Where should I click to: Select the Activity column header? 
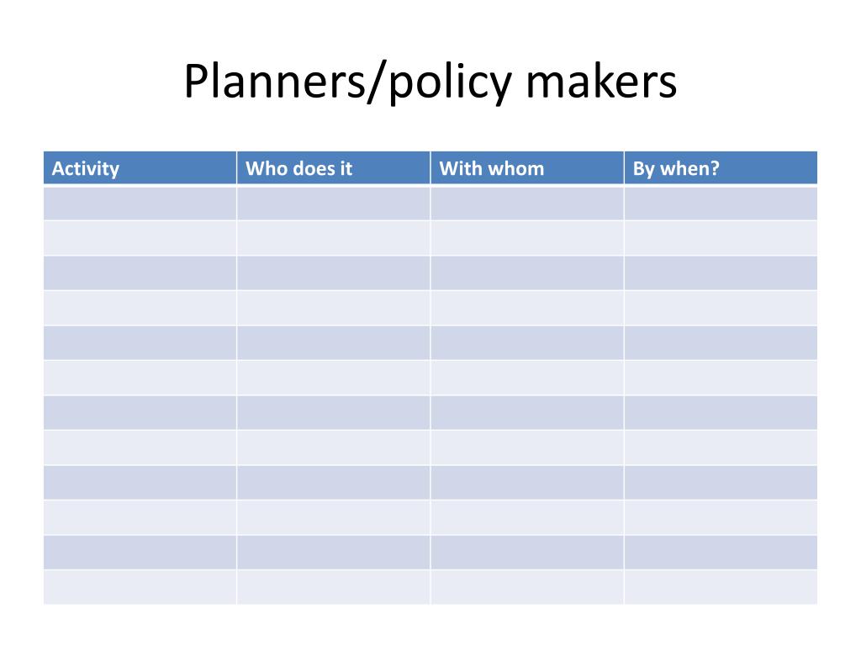140,167
